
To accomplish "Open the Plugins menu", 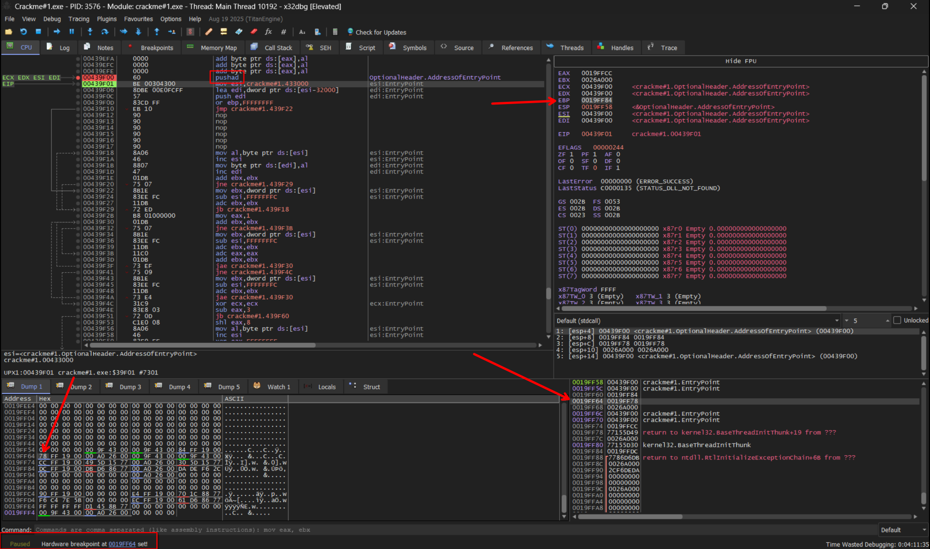I will pyautogui.click(x=107, y=19).
